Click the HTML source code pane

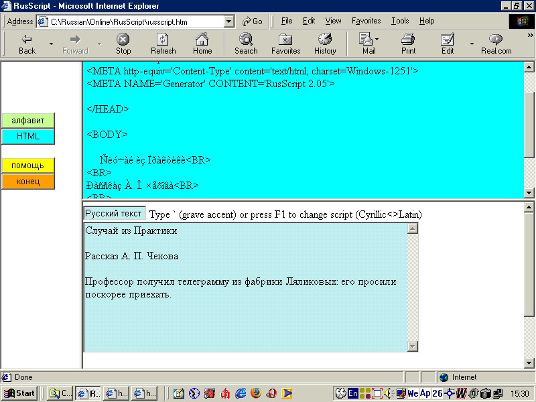point(303,130)
